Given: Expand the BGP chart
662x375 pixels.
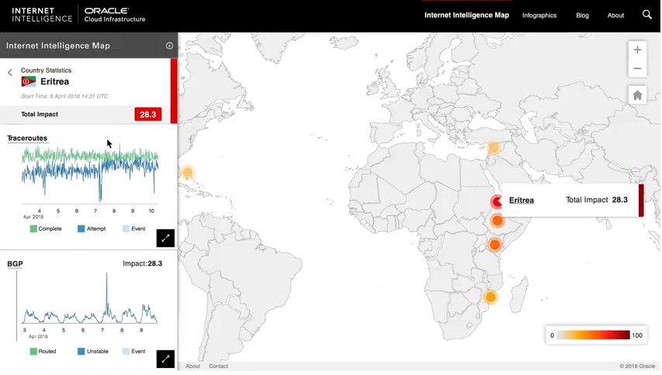Looking at the screenshot, I should [165, 359].
